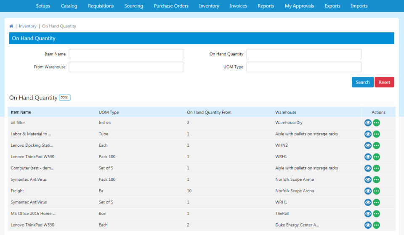Click the home icon in breadcrumb
This screenshot has width=404, height=235.
[x=11, y=26]
